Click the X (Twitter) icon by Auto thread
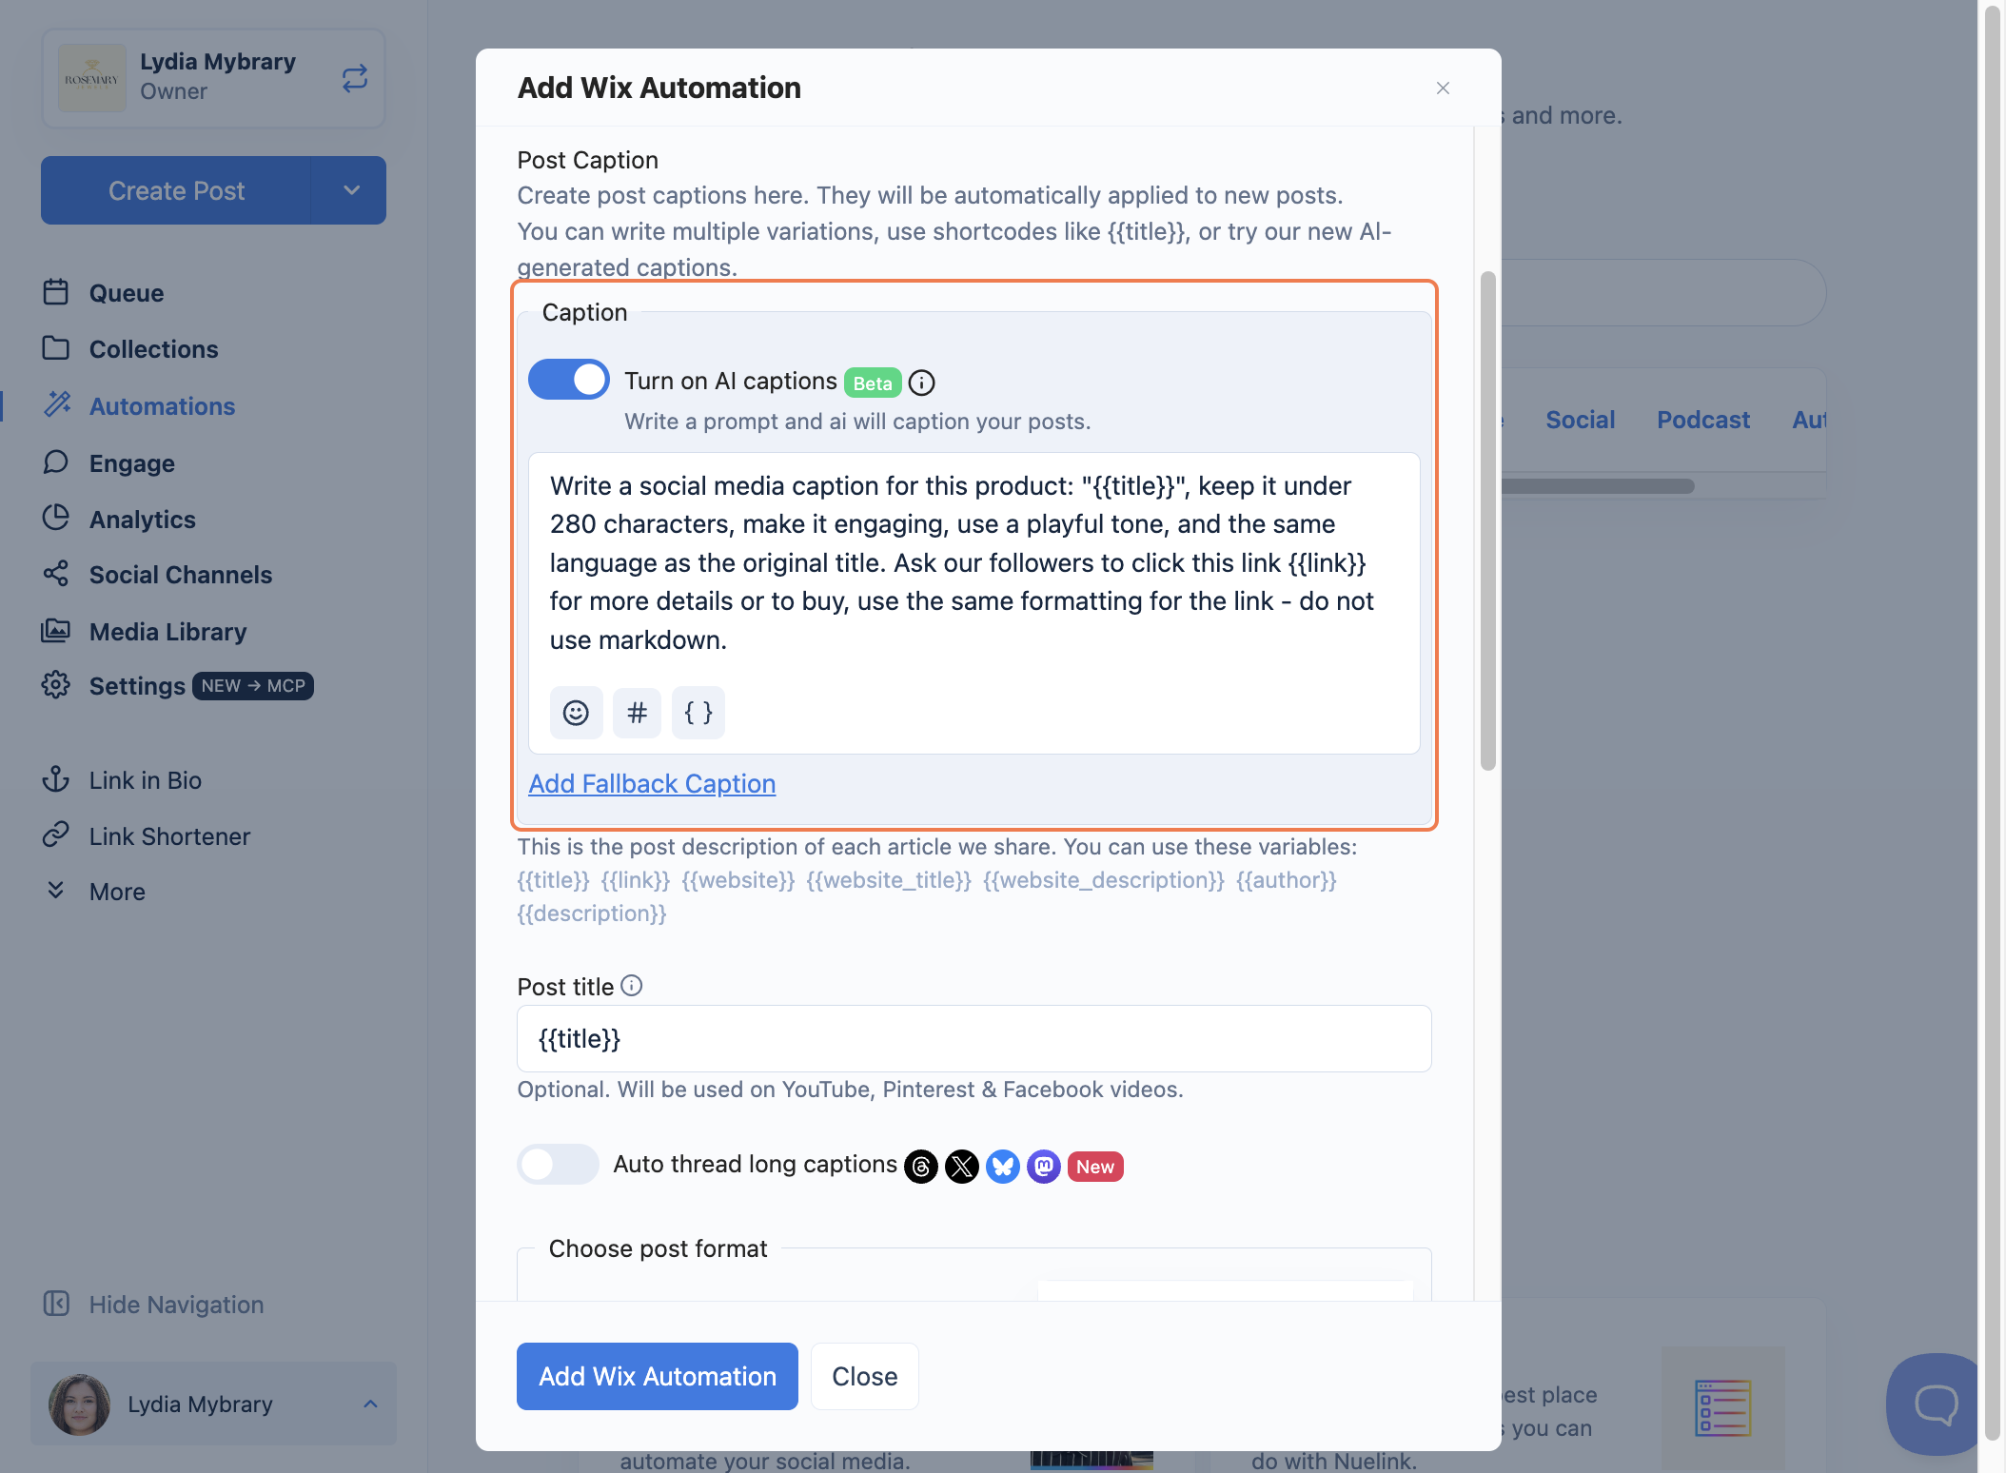 pos(962,1167)
